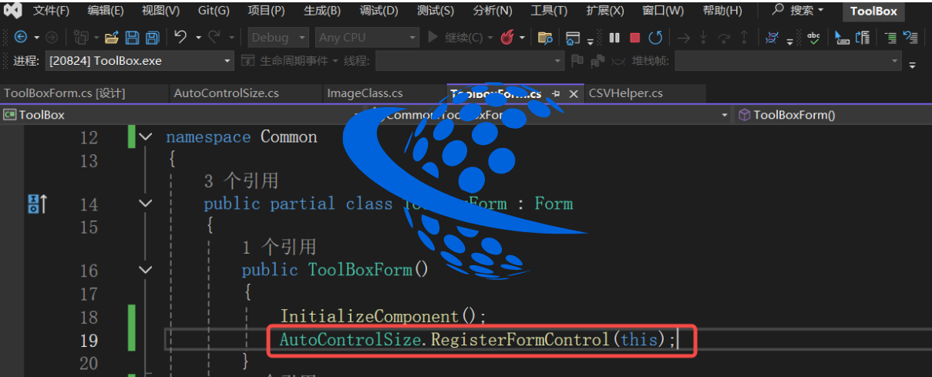Image resolution: width=932 pixels, height=377 pixels.
Task: Collapse the ToolBoxForm class block on line 14
Action: pyautogui.click(x=146, y=204)
